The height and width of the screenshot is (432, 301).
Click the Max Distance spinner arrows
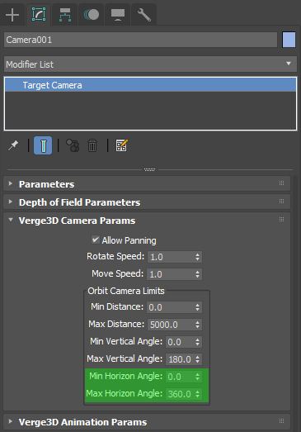pos(198,325)
